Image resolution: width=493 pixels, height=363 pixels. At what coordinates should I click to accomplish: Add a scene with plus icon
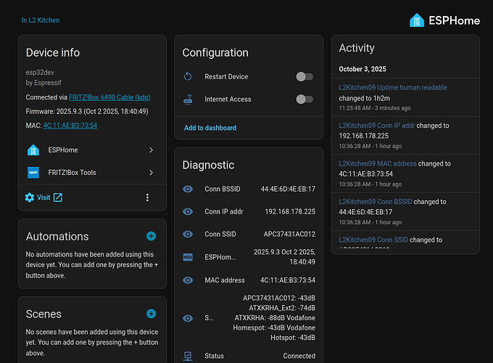click(152, 314)
